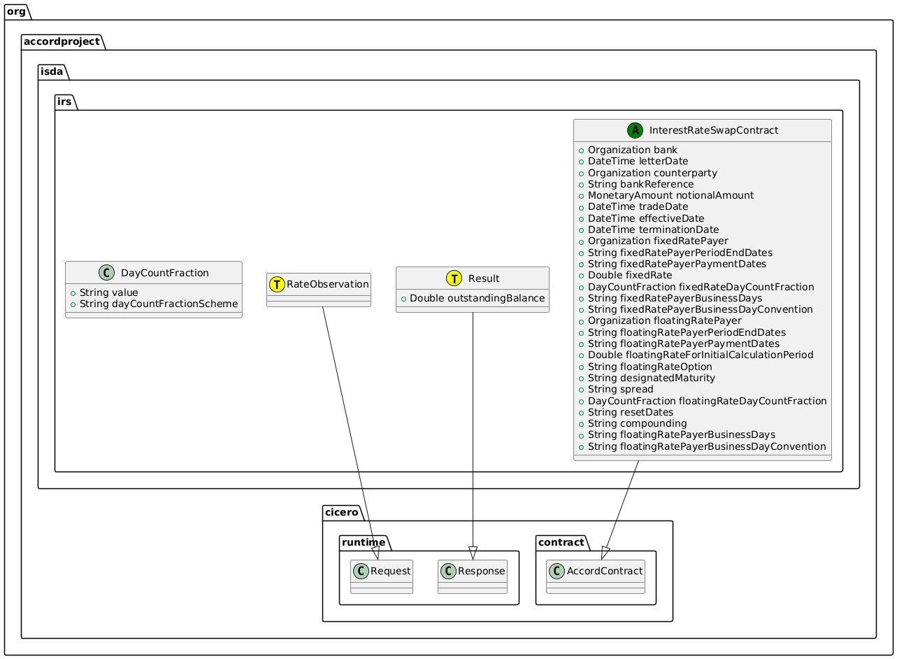Click the String dayCountFractionScheme attribute

pyautogui.click(x=158, y=304)
